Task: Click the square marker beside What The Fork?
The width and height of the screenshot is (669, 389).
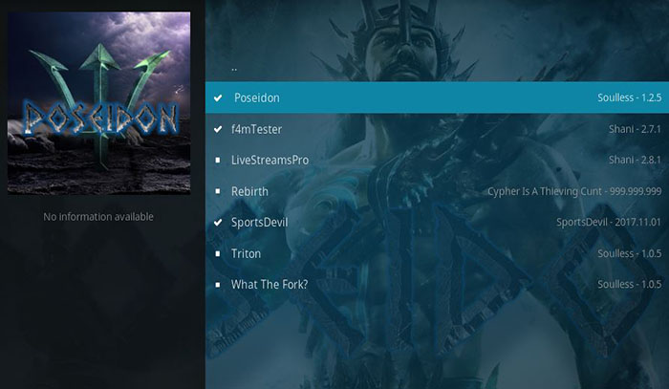Action: (218, 285)
